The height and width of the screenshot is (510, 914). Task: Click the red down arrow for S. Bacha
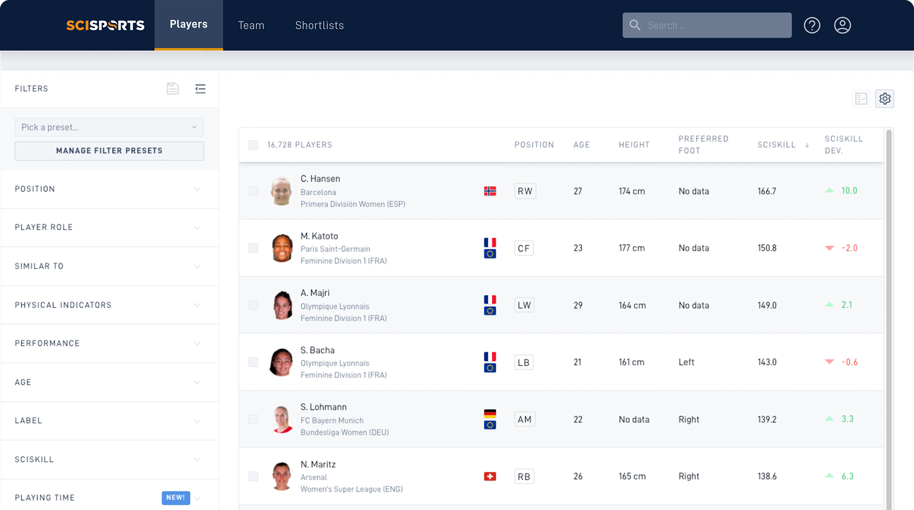click(x=829, y=362)
